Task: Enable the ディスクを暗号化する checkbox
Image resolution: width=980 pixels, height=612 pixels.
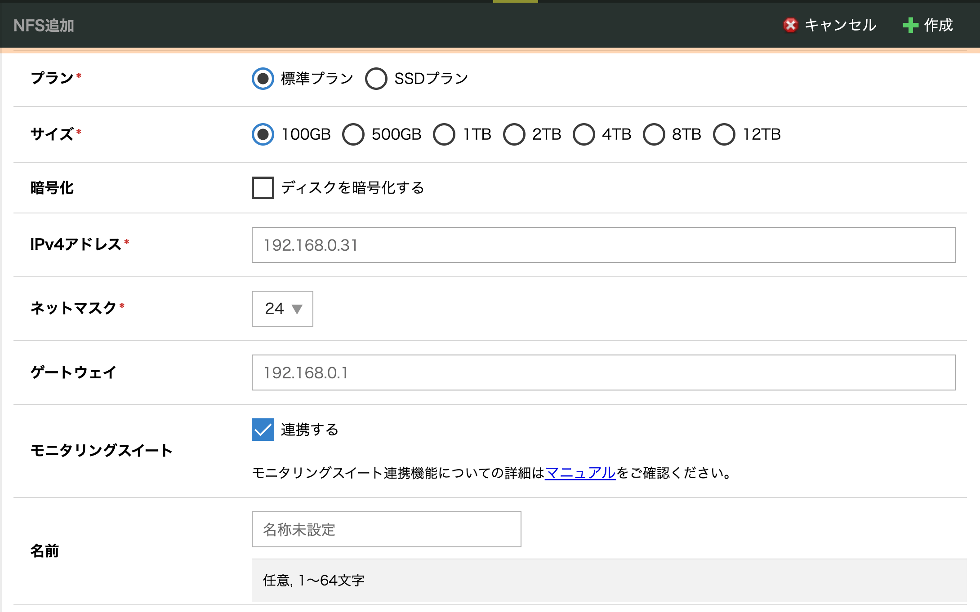Action: pyautogui.click(x=263, y=188)
